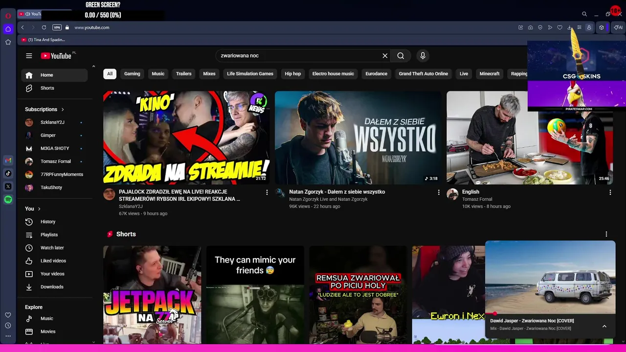The width and height of the screenshot is (626, 352).
Task: Take a snapshot with the camera icon
Action: [530, 27]
